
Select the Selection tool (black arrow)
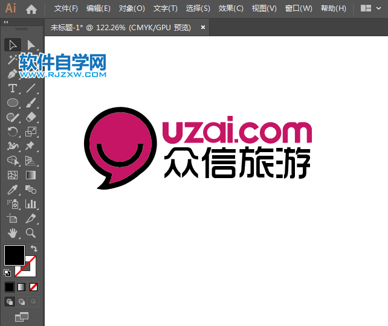click(12, 45)
